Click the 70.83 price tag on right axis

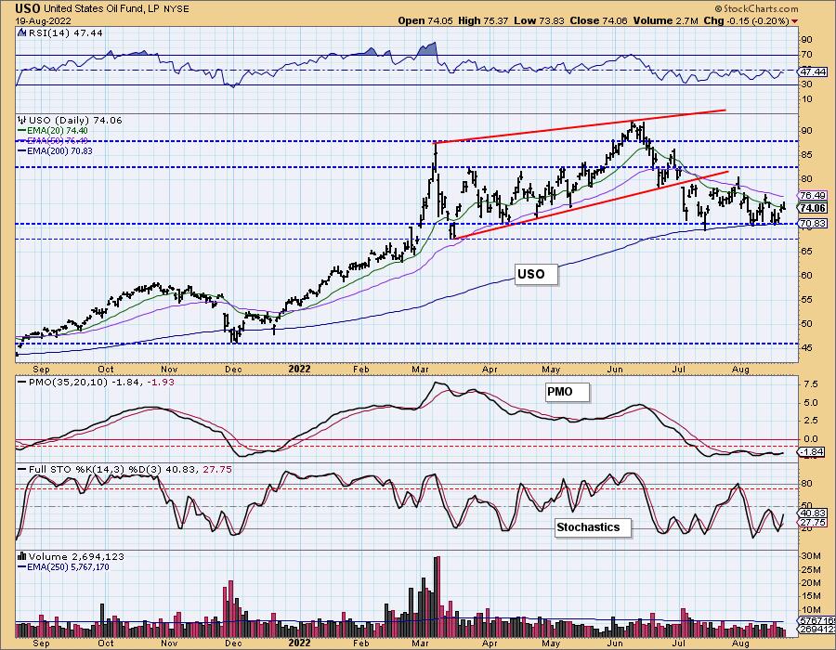813,224
